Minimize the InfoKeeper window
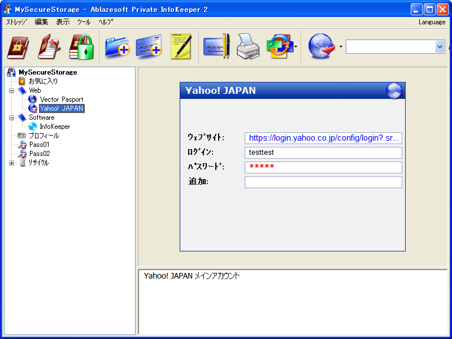The height and width of the screenshot is (339, 452). tap(416, 10)
